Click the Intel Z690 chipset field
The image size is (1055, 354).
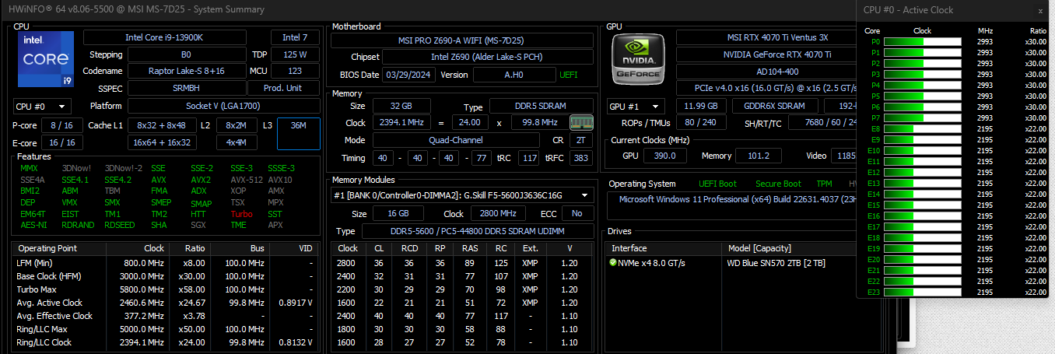(x=486, y=57)
